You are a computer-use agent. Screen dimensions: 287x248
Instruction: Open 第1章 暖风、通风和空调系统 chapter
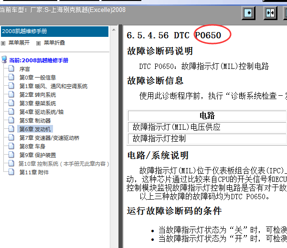click(53, 86)
